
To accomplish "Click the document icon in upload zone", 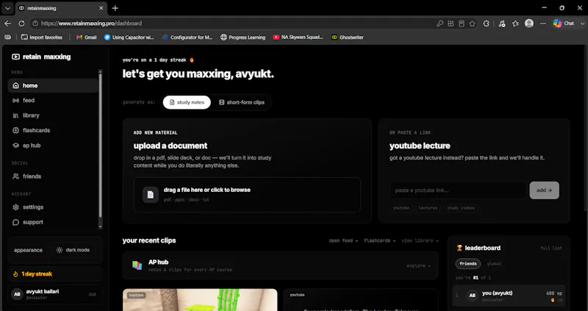I will coord(151,195).
